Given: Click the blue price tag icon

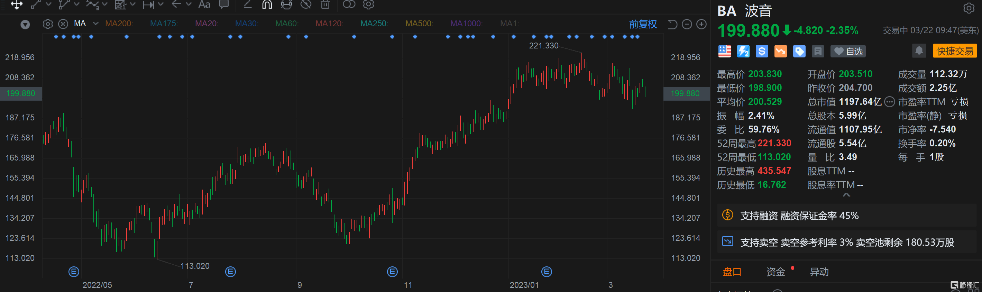Looking at the screenshot, I should coord(799,51).
